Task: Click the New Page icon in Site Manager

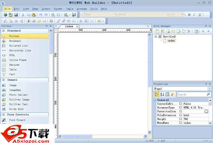Action: 157,31
